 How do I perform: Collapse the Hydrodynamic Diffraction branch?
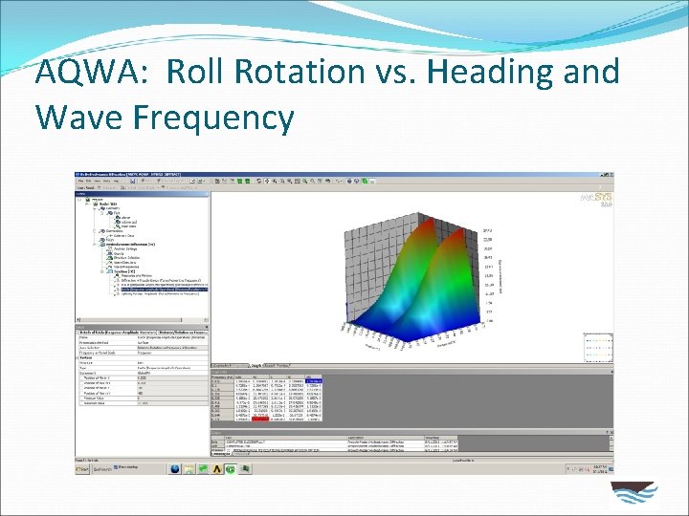click(x=95, y=245)
